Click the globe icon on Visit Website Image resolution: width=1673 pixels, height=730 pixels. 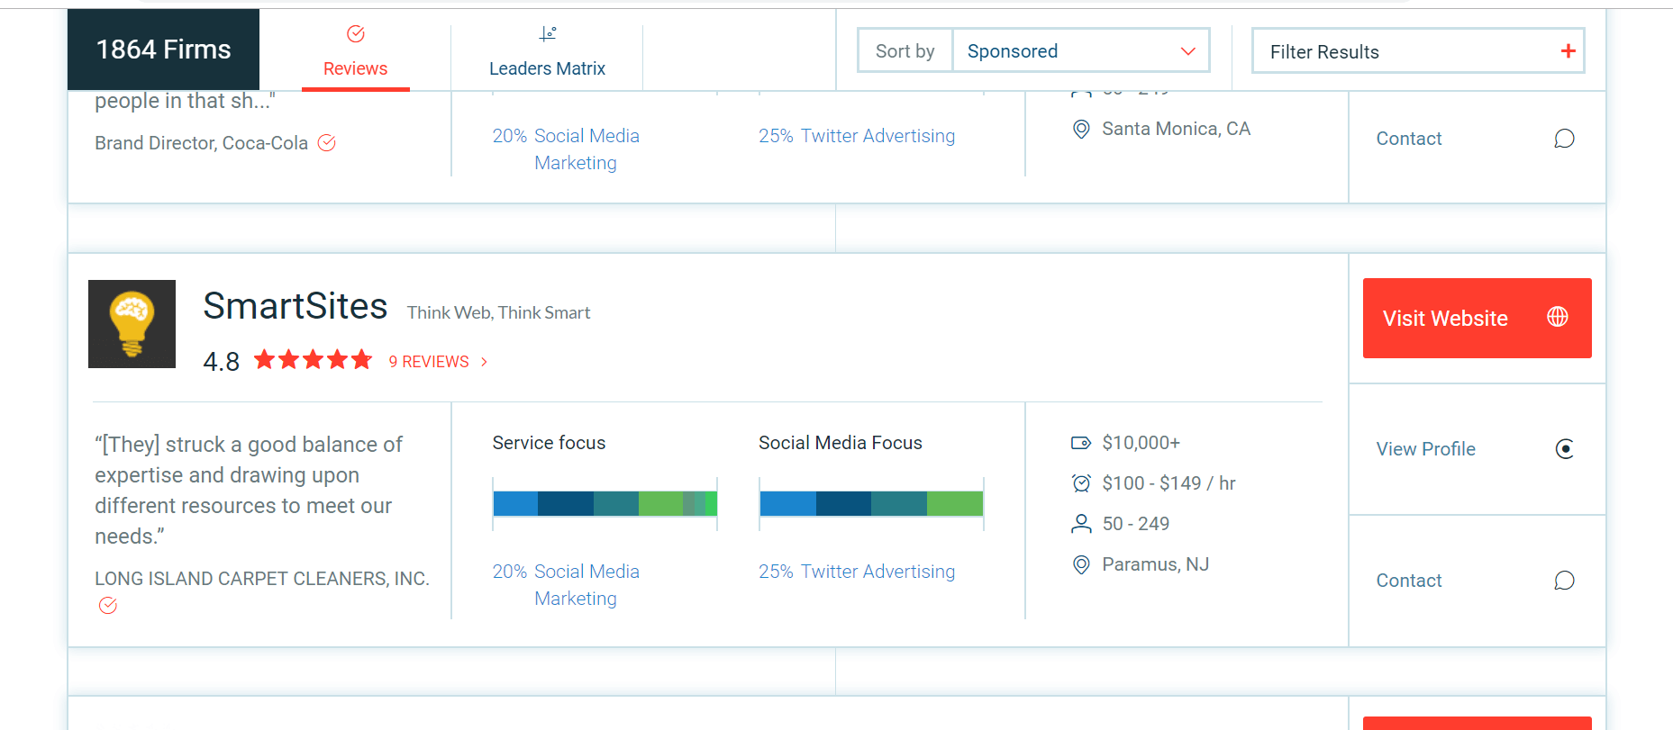[1558, 317]
